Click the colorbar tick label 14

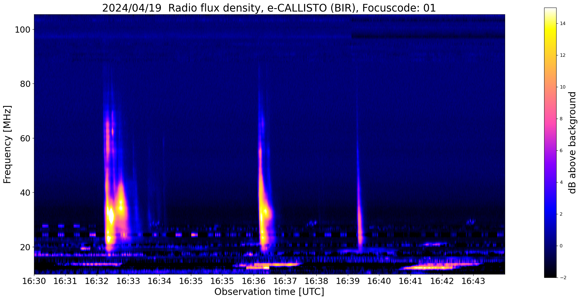(563, 24)
